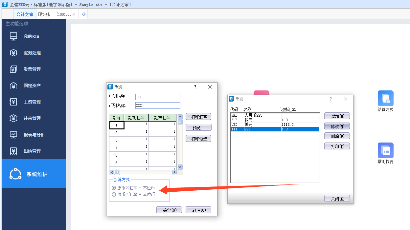Click the 确定(O) button
This screenshot has height=230, width=410.
coord(169,210)
